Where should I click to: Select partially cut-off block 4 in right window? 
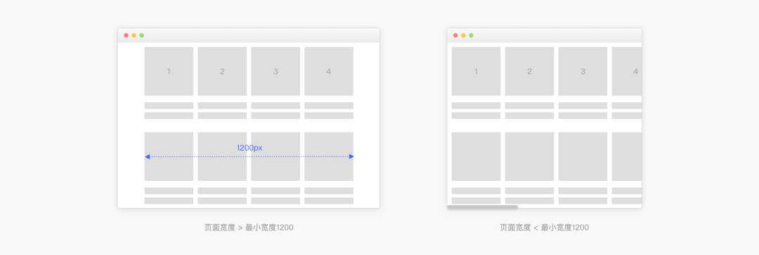(x=627, y=71)
